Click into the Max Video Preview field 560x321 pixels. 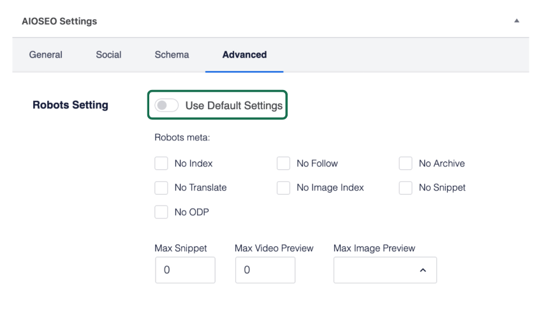pyautogui.click(x=265, y=270)
